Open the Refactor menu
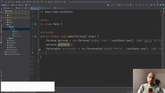 (29, 2)
